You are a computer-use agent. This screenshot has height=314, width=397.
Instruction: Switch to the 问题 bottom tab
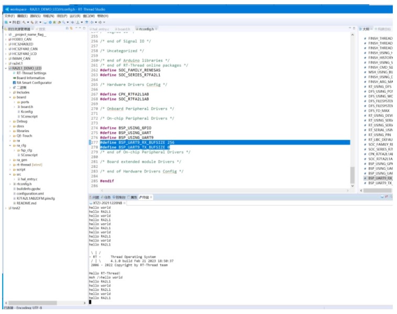94,197
